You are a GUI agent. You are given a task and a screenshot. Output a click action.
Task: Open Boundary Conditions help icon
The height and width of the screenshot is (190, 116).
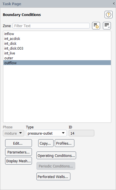coord(109,15)
